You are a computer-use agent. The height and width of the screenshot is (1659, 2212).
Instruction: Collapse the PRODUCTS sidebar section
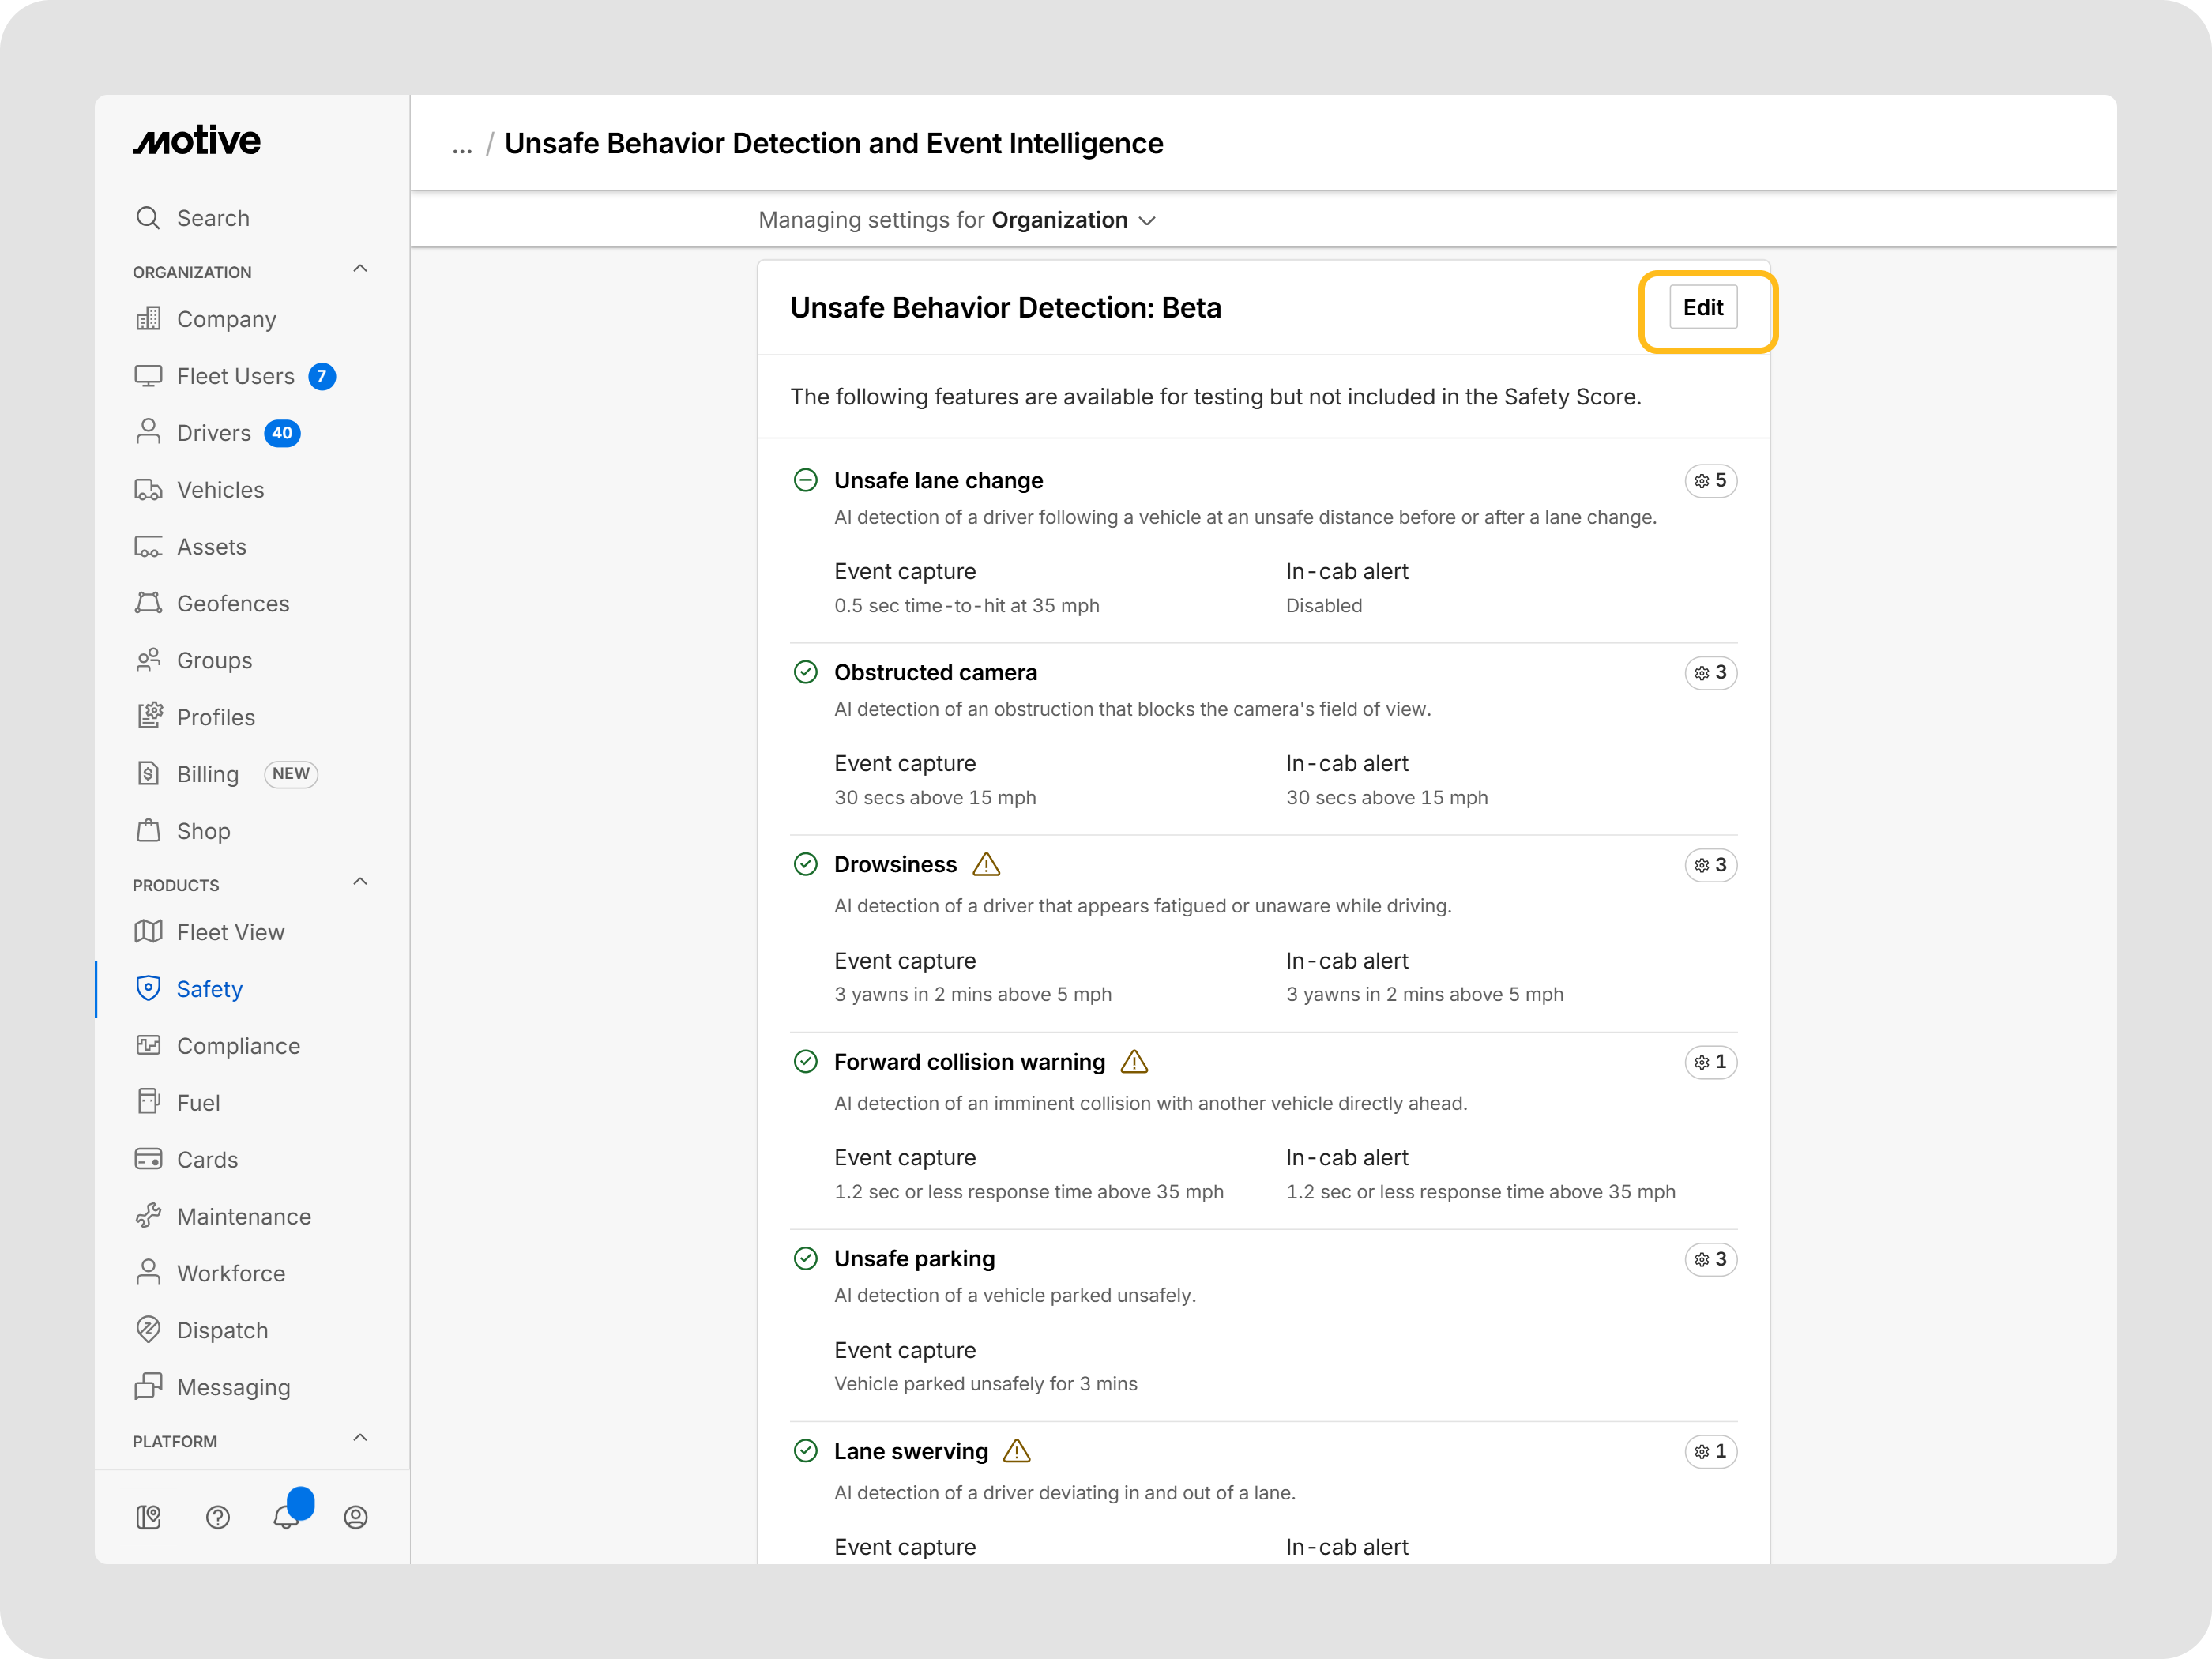tap(360, 883)
